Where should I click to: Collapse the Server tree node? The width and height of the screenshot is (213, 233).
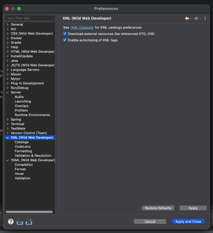8,93
